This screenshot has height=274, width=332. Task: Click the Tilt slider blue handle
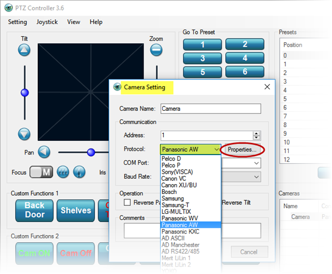point(25,93)
